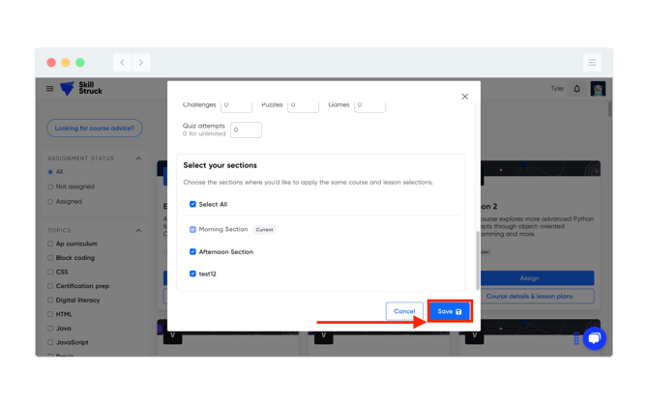Uncheck the test12 section checkbox
648x404 pixels.
pos(192,274)
